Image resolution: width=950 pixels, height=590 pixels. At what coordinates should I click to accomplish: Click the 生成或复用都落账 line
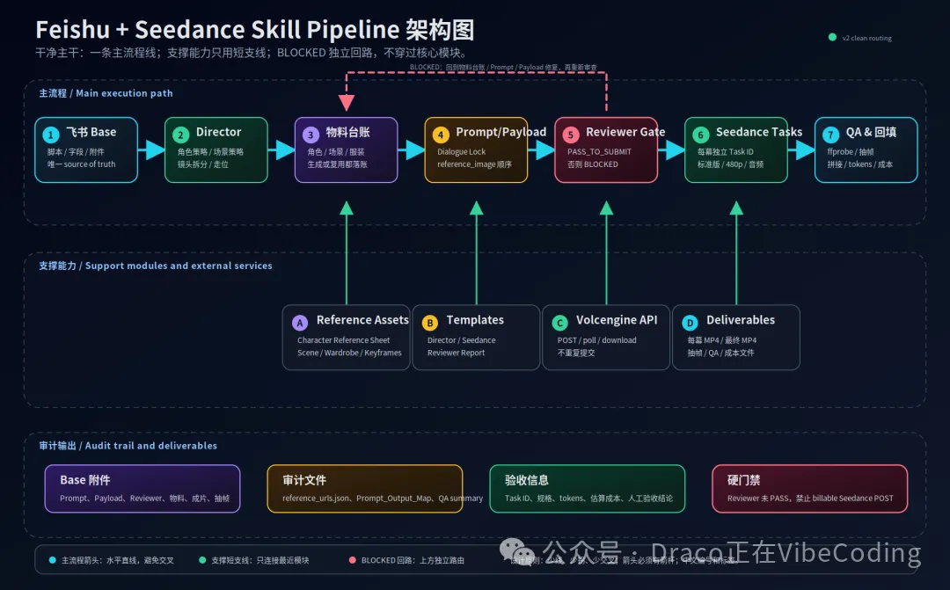point(338,164)
